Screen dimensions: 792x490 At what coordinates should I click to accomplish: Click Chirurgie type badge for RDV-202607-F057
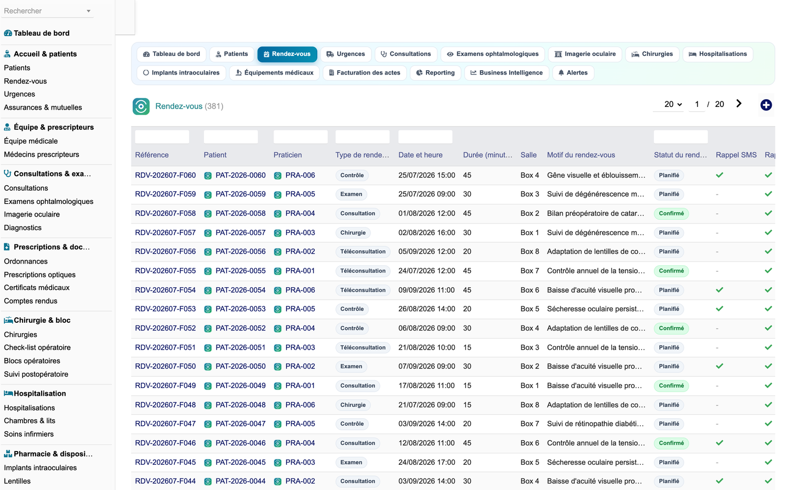pos(353,233)
